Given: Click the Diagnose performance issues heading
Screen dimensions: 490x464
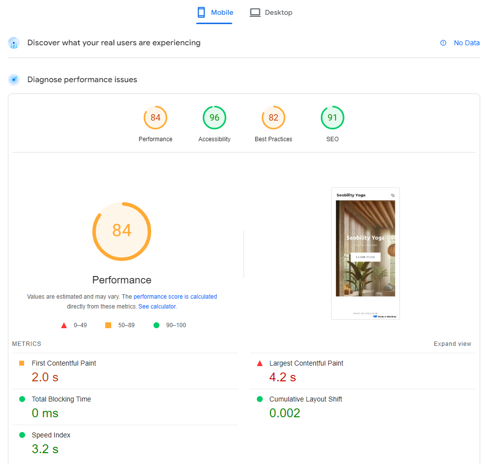Looking at the screenshot, I should [82, 80].
